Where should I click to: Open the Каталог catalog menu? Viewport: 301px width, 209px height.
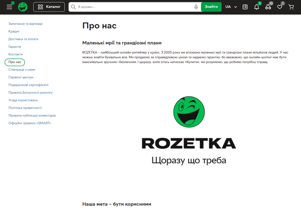pos(49,7)
